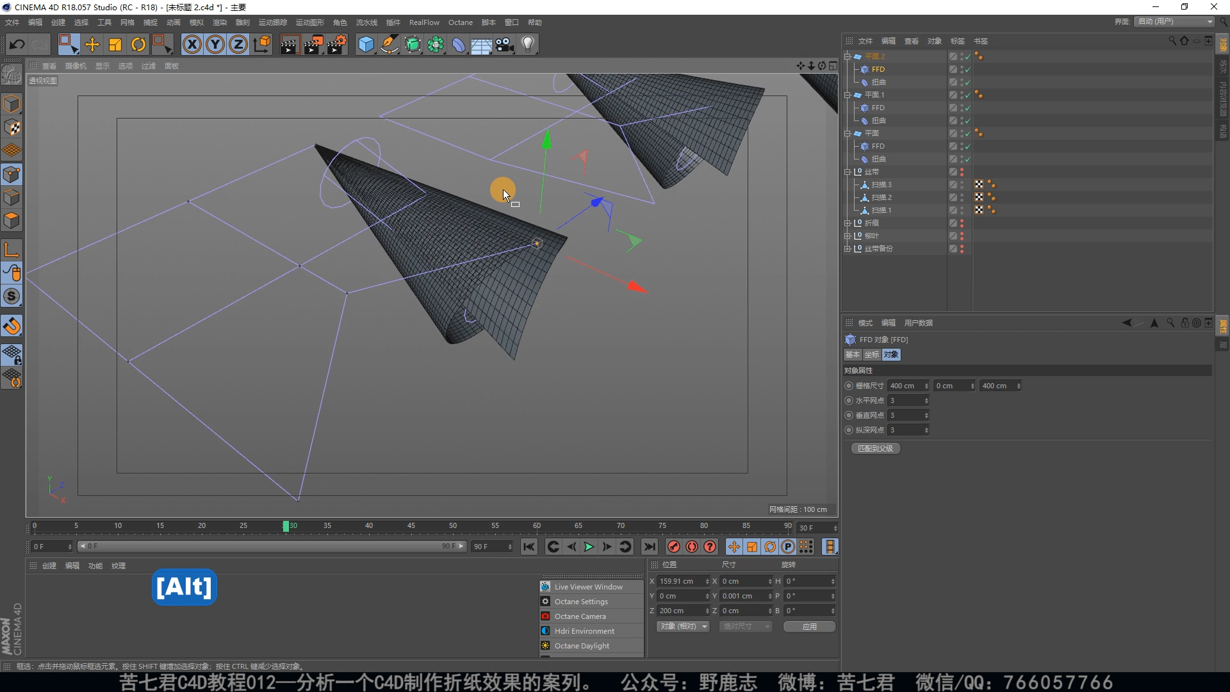Click the snap S icon in sidebar
1230x692 pixels.
[12, 296]
